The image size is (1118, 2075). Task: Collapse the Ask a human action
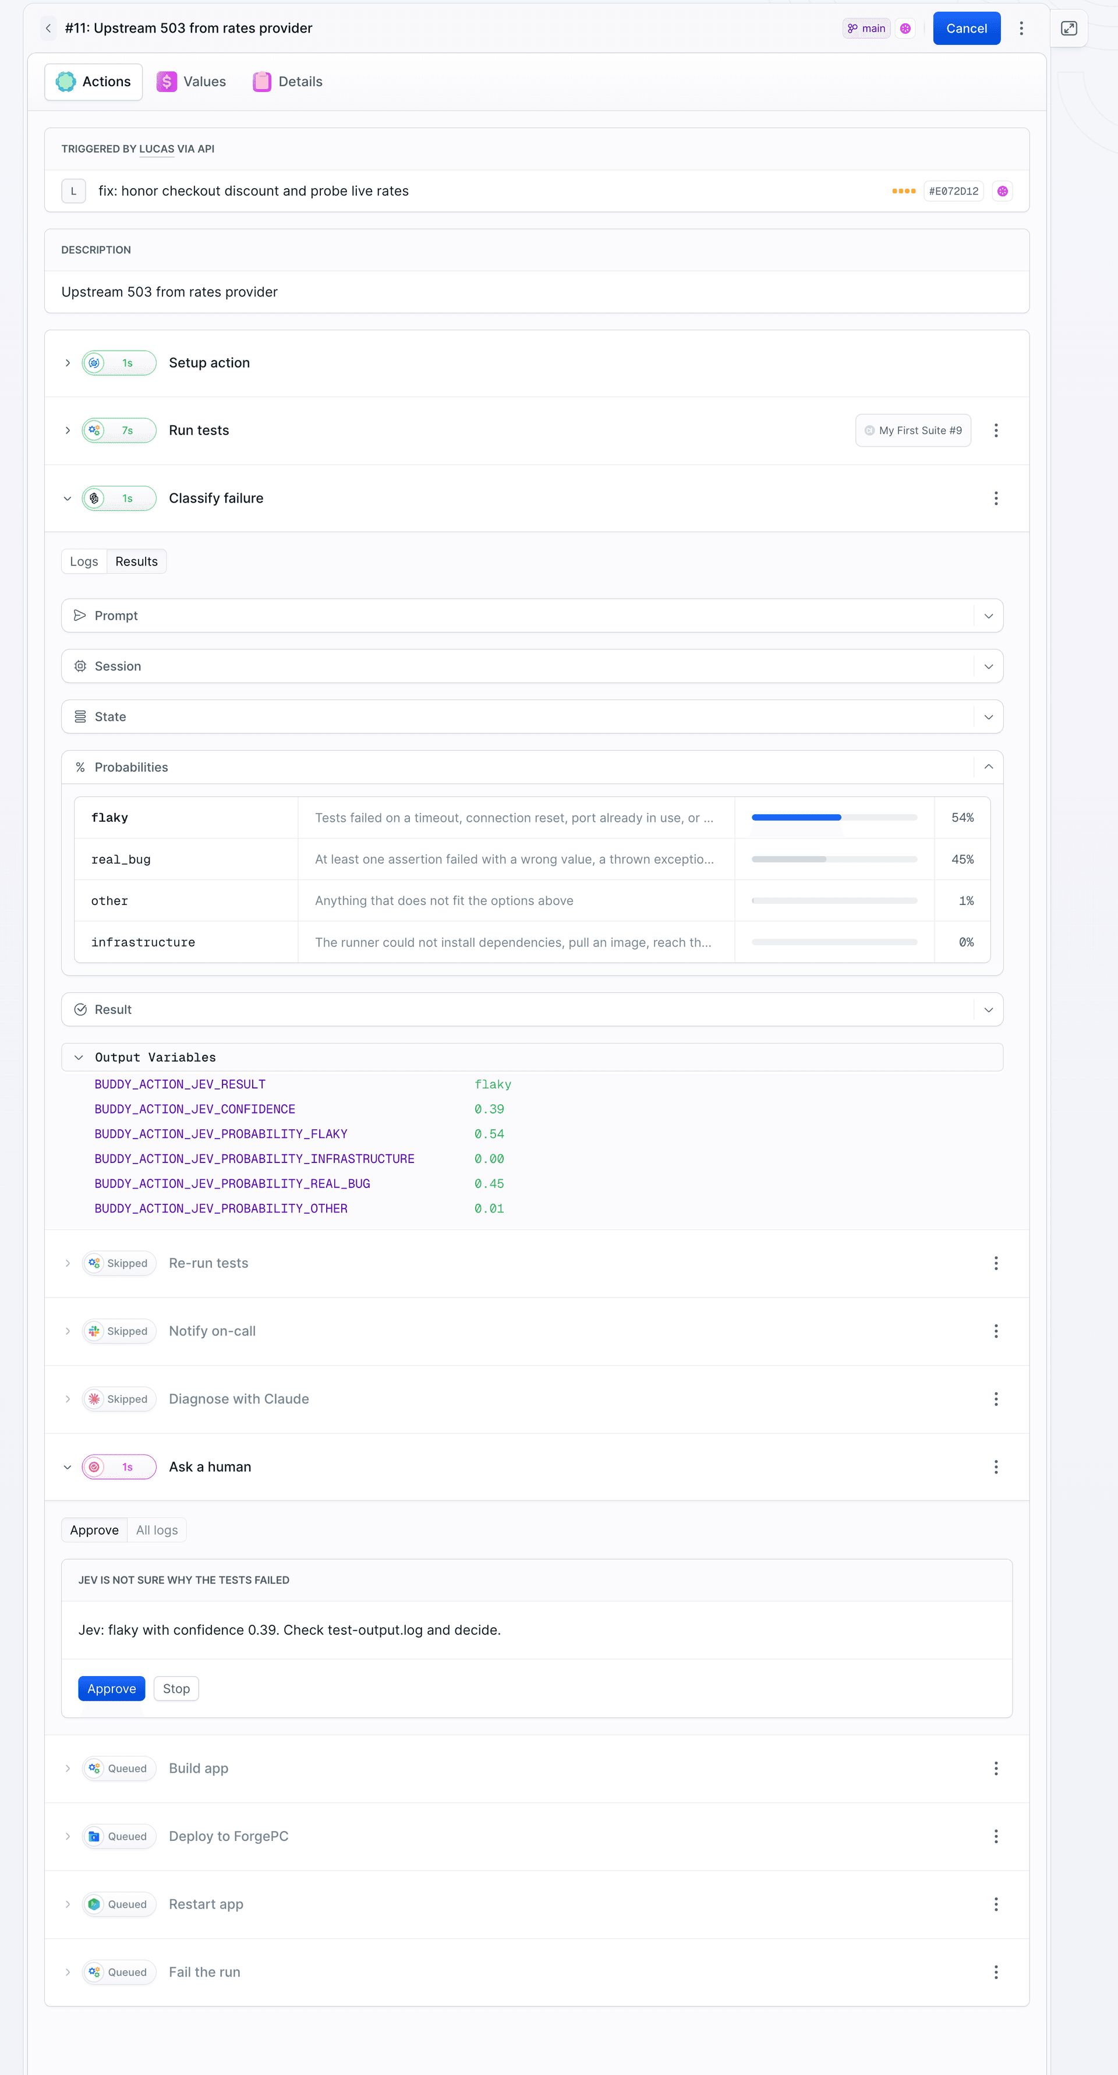pos(68,1467)
